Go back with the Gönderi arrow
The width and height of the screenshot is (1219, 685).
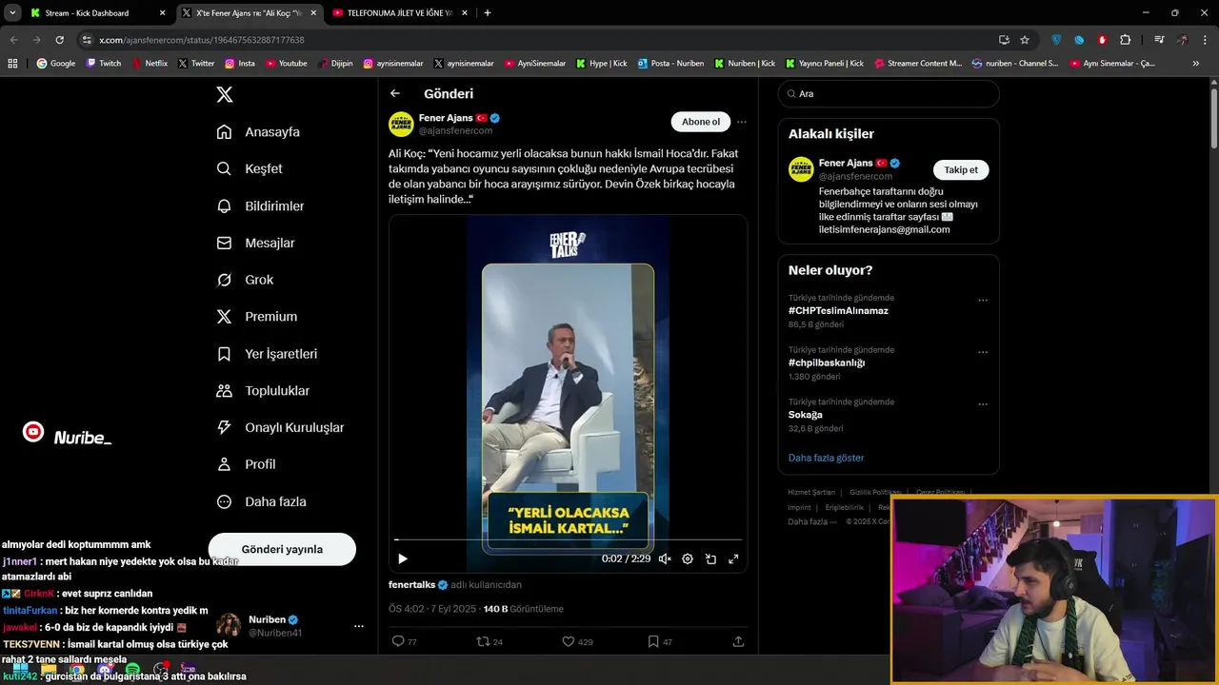395,93
